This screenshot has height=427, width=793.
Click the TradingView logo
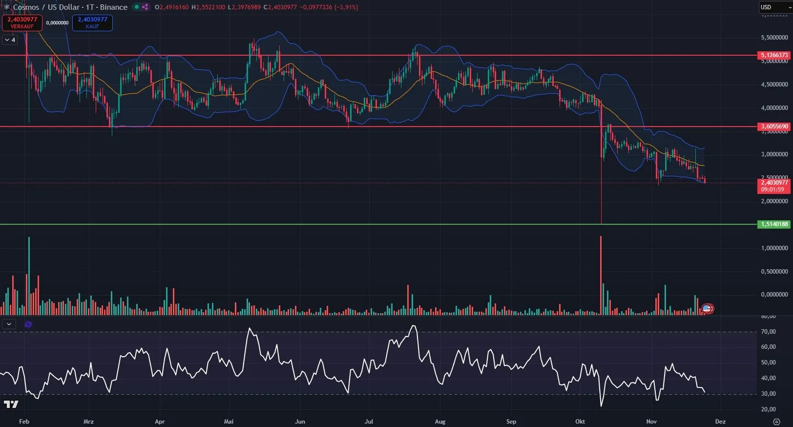(x=11, y=404)
